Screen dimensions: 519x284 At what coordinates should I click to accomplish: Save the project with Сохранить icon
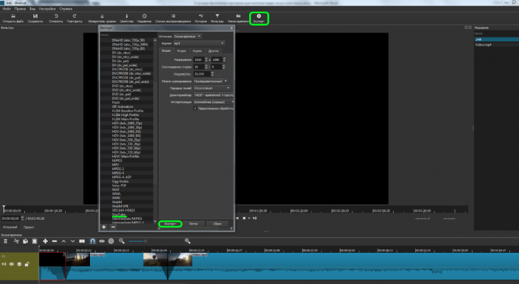[x=35, y=18]
